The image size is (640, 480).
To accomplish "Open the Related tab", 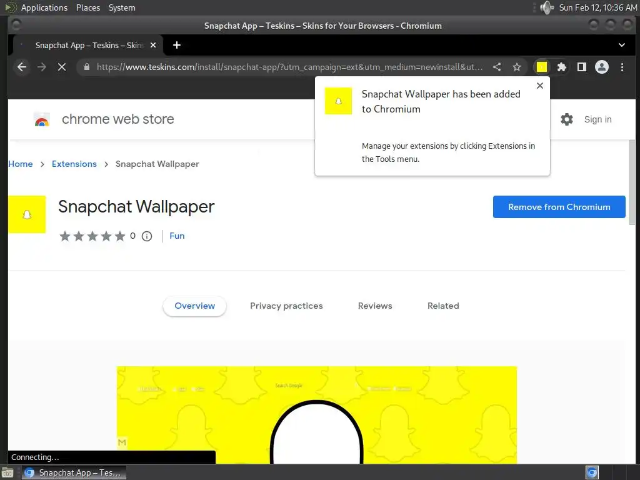I will click(x=443, y=306).
